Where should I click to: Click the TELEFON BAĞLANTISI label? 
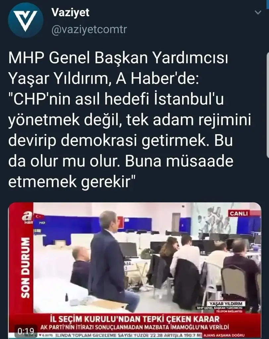[x=229, y=311]
